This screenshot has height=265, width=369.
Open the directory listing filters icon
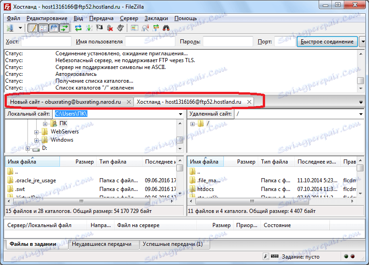[x=135, y=28]
